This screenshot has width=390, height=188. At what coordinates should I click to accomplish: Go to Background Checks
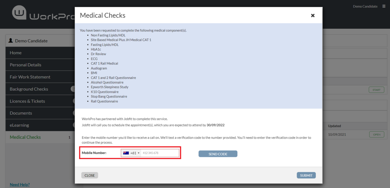[x=29, y=89]
